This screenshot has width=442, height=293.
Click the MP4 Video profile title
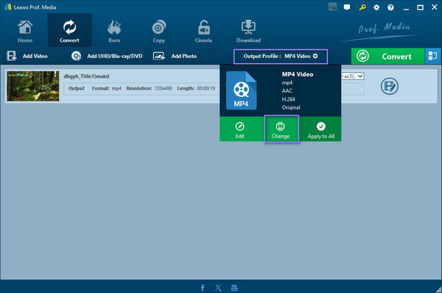pos(298,74)
